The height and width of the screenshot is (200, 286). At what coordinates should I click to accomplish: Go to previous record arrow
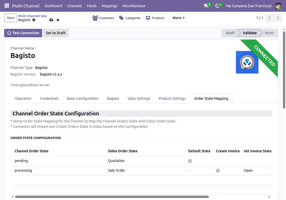pyautogui.click(x=269, y=18)
